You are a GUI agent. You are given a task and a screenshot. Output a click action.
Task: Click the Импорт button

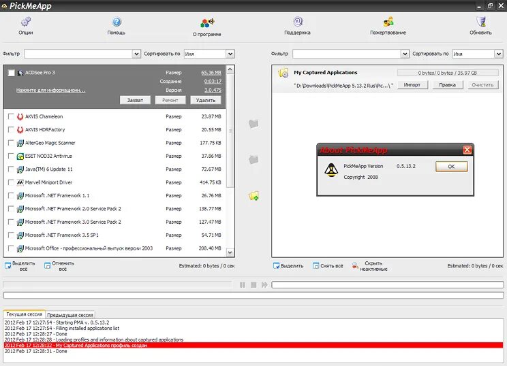pos(412,85)
